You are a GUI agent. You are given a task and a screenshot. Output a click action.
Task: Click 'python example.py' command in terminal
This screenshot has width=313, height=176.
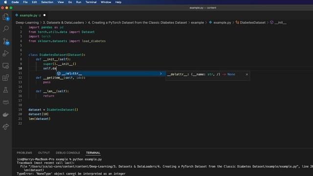87,159
